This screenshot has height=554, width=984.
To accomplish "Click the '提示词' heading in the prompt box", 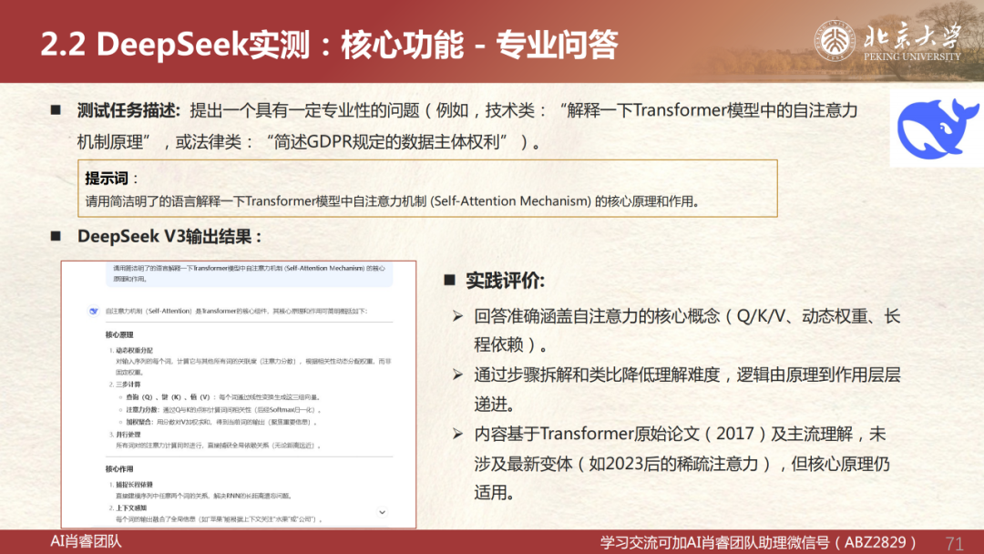I will 107,179.
